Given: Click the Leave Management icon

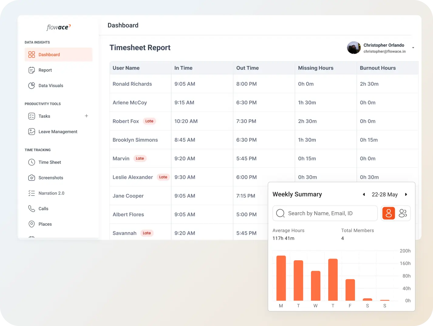Looking at the screenshot, I should pyautogui.click(x=32, y=132).
